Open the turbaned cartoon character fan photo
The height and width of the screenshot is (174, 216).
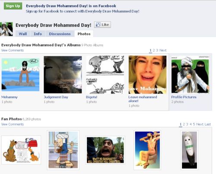63,150
